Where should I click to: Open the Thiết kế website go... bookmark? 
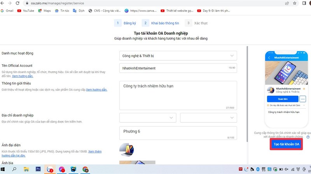pos(177,11)
